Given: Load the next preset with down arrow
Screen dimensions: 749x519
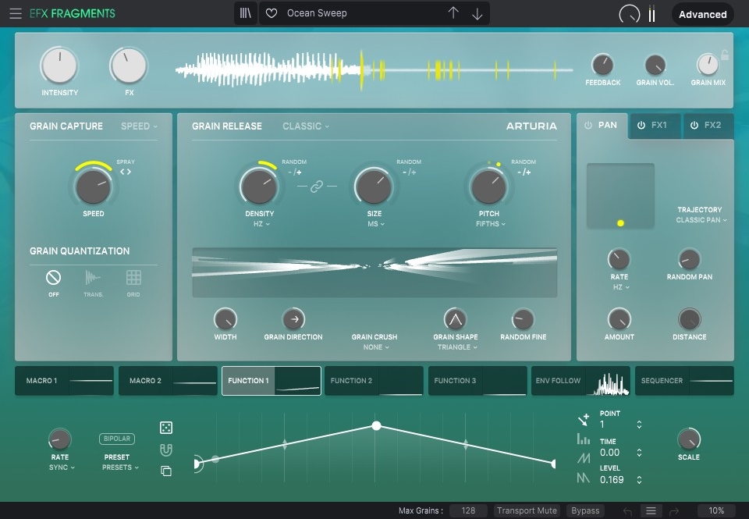Looking at the screenshot, I should tap(477, 14).
